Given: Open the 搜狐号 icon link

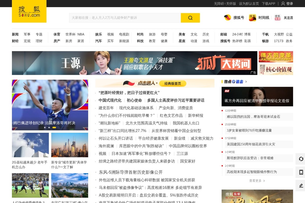Looking at the screenshot, I should 234,18.
